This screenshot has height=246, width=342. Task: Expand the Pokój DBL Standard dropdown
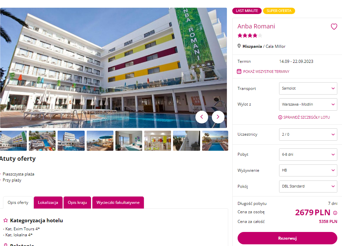[x=308, y=186]
